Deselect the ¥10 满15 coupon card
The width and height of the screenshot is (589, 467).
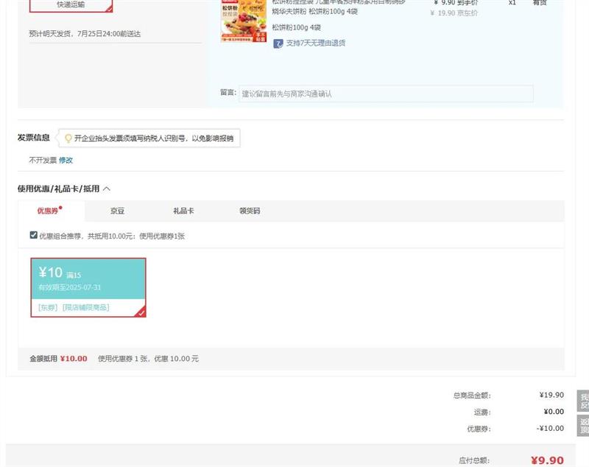pyautogui.click(x=88, y=287)
